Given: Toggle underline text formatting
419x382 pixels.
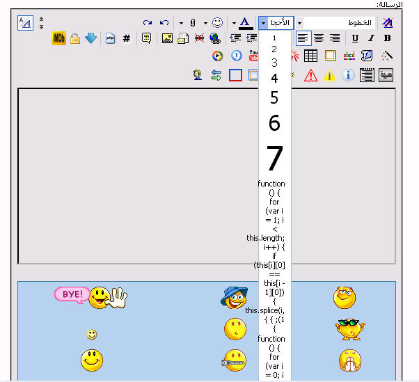Looking at the screenshot, I should [x=356, y=38].
